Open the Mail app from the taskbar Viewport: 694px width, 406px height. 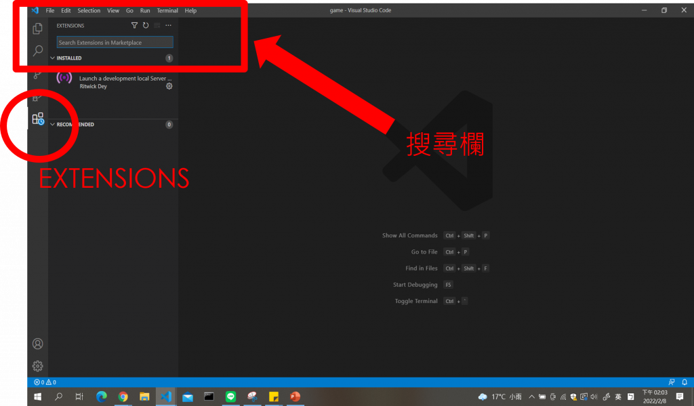[188, 397]
